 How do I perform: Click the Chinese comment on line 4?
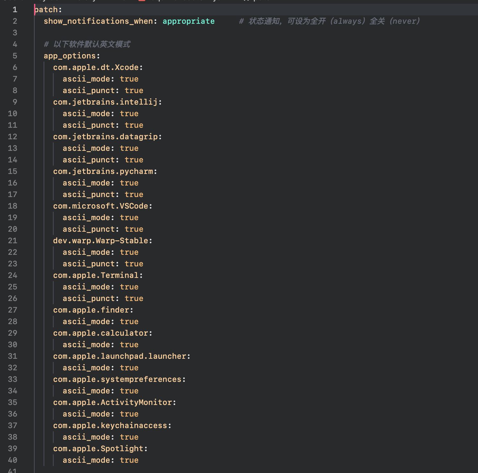click(87, 44)
